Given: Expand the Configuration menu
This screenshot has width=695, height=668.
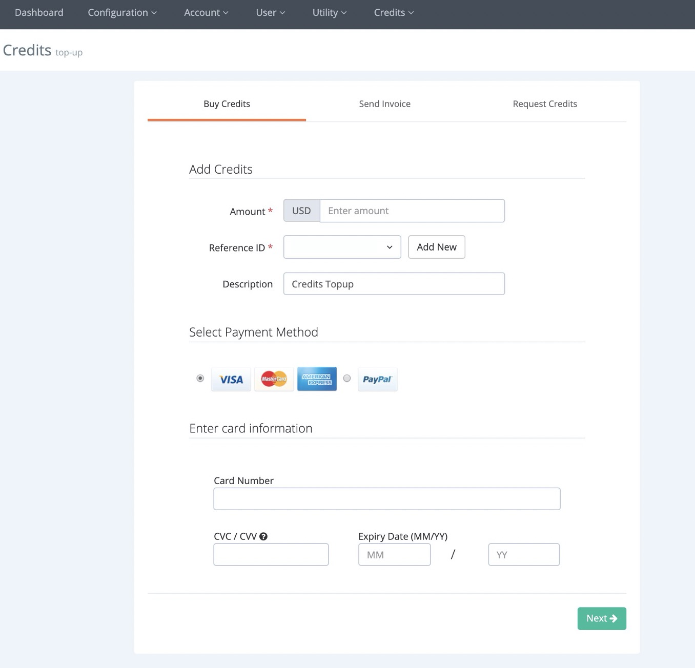Looking at the screenshot, I should tap(122, 13).
